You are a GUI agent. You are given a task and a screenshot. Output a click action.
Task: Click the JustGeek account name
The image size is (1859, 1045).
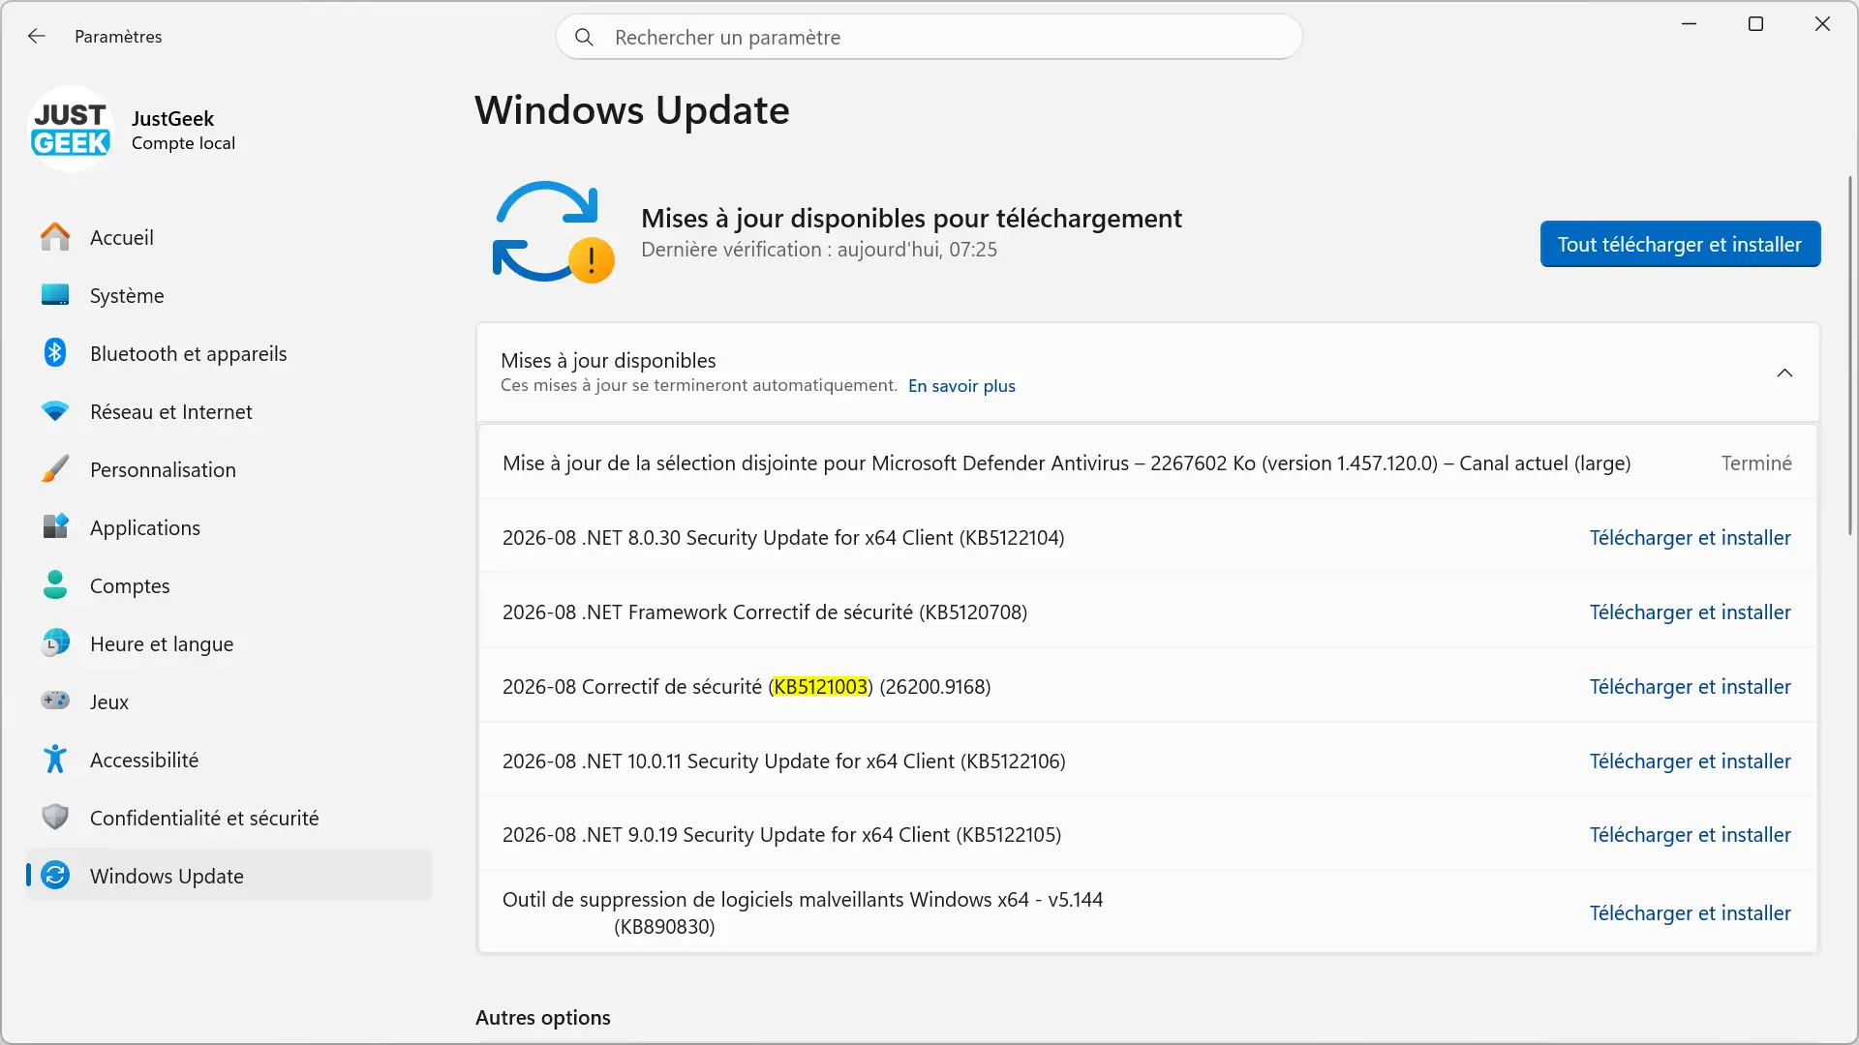click(x=172, y=119)
